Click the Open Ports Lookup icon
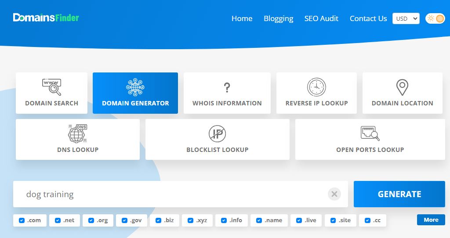450x238 pixels. (370, 133)
